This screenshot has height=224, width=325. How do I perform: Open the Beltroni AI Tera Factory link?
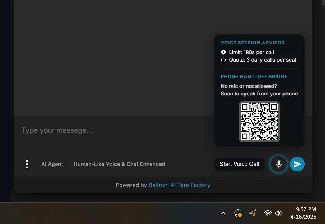(179, 185)
